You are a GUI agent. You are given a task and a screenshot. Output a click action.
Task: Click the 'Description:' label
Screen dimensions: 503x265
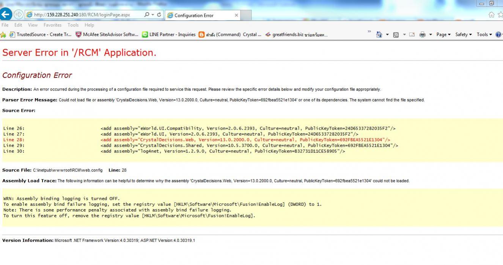pyautogui.click(x=17, y=89)
